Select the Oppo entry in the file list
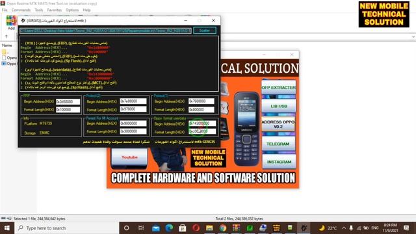Screen dimensions: 416x234 9,64
